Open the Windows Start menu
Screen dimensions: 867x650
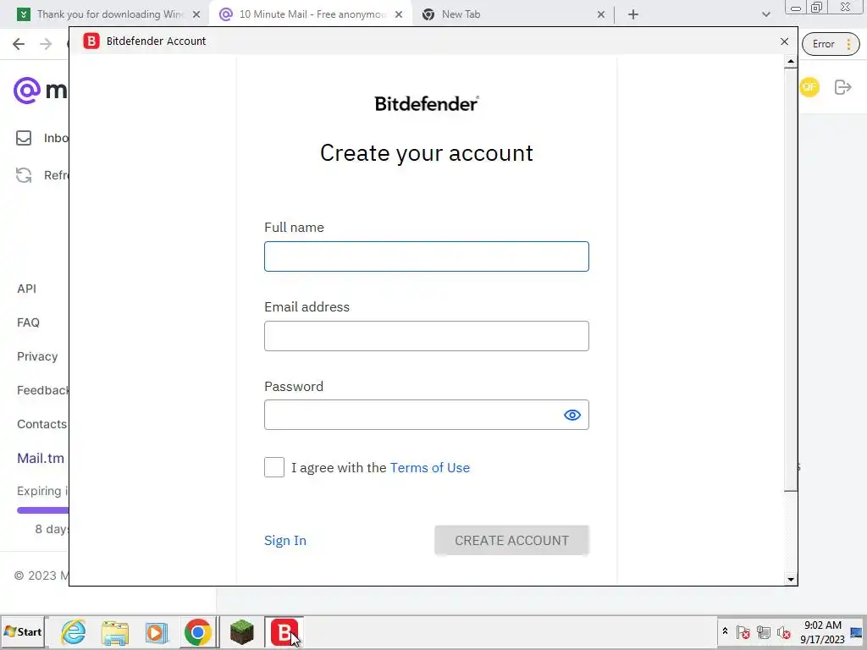pos(23,631)
